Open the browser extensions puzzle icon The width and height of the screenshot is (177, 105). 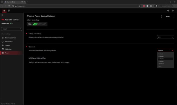[151, 6]
